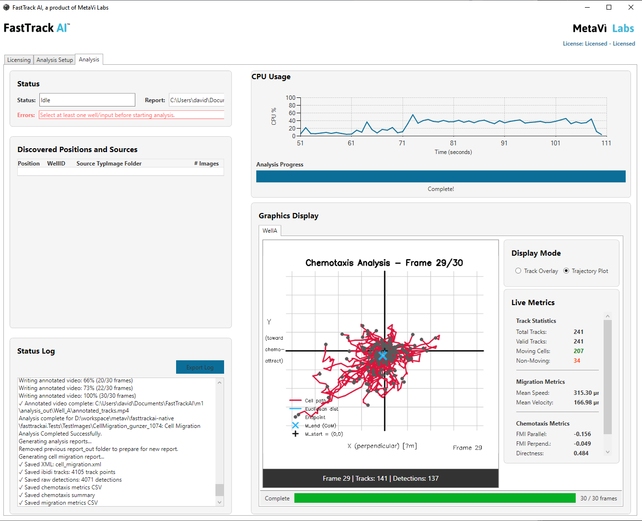This screenshot has width=642, height=521.
Task: Click the License status text link
Action: tap(599, 44)
